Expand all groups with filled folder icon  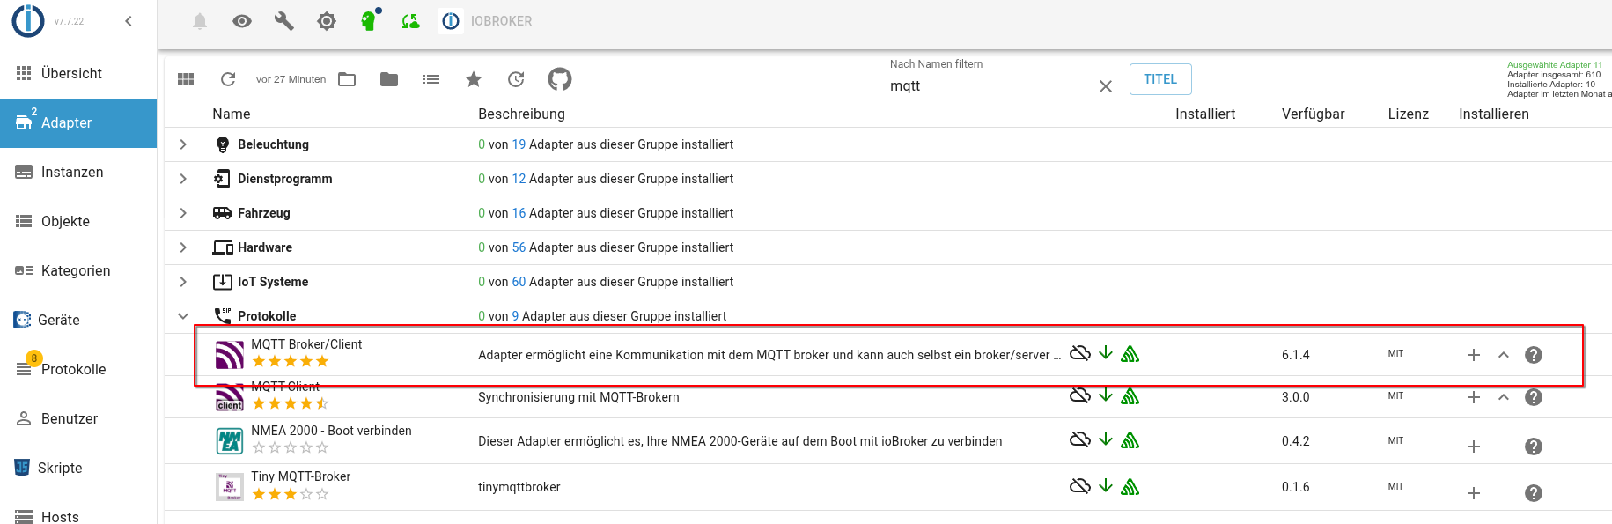pos(389,79)
